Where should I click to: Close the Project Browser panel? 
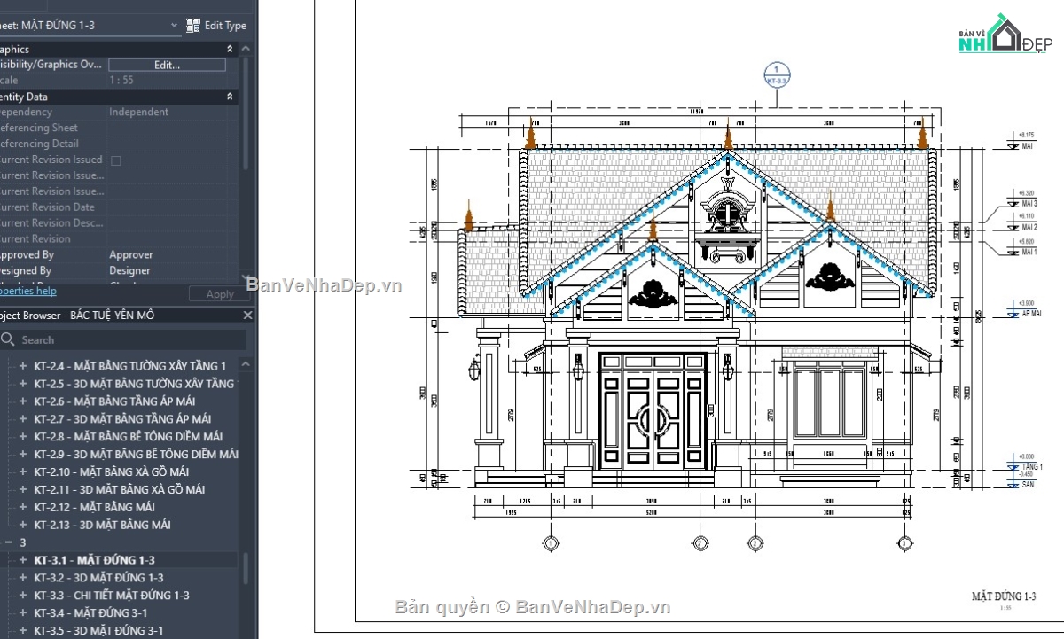248,315
